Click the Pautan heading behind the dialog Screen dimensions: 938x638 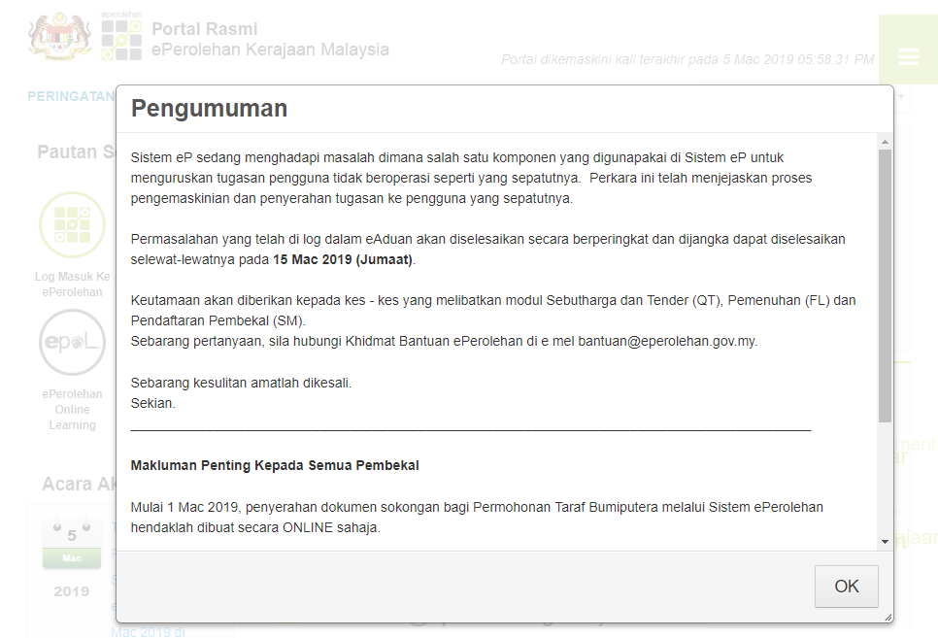point(76,151)
